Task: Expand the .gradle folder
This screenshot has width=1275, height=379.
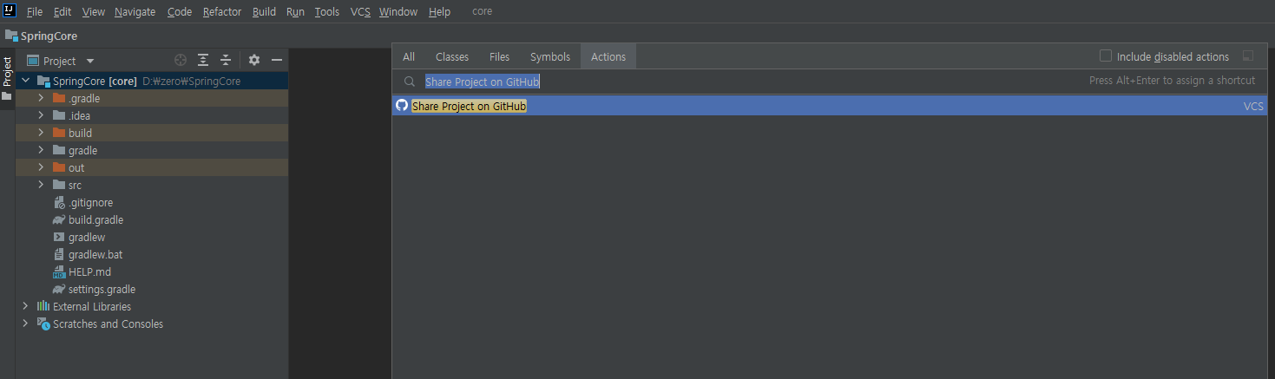Action: [x=41, y=98]
